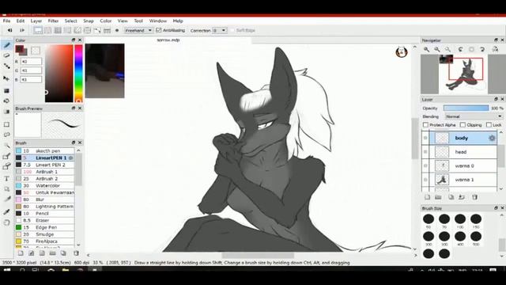
Task: Toggle visibility of warna 1 layer
Action: coord(425,180)
